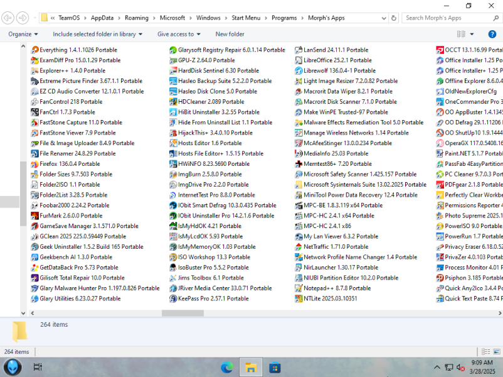The height and width of the screenshot is (377, 503).
Task: Open Windows segment in the breadcrumb
Action: click(x=208, y=18)
